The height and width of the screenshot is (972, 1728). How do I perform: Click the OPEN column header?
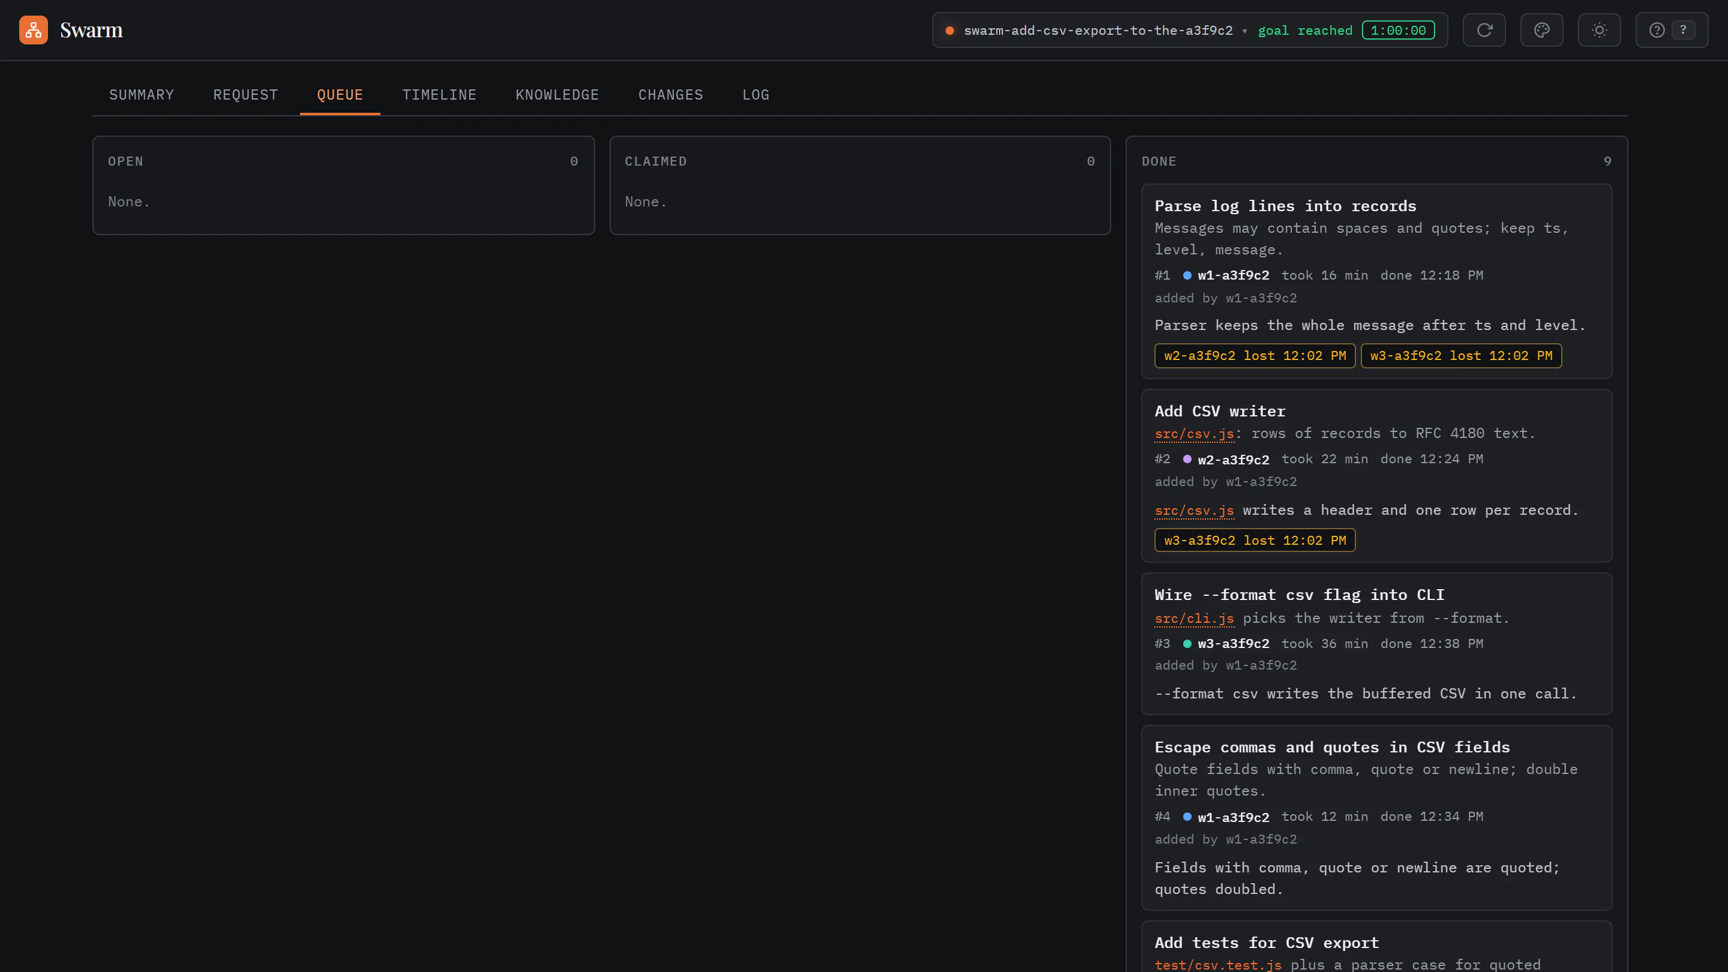(125, 161)
